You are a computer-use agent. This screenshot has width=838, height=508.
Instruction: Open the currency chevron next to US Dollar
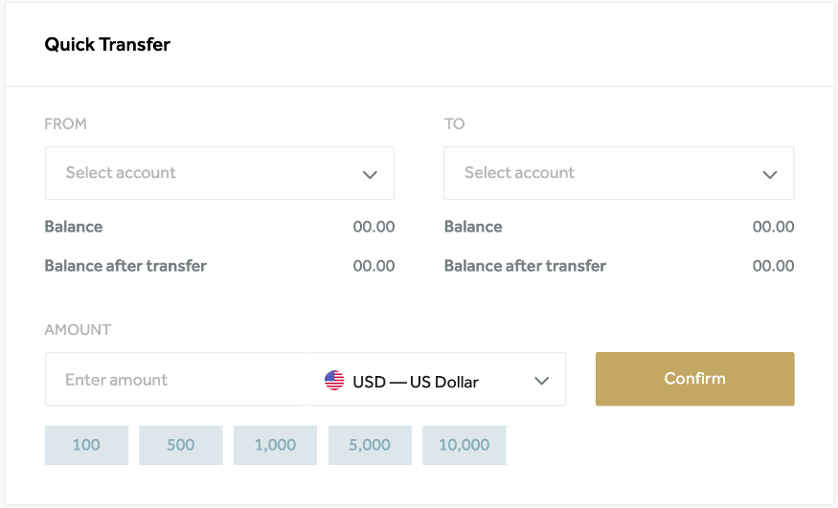coord(542,381)
